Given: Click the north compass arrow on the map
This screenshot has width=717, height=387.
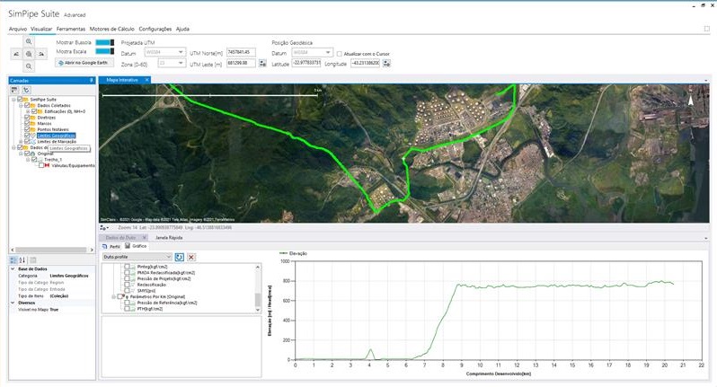Looking at the screenshot, I should 690,99.
